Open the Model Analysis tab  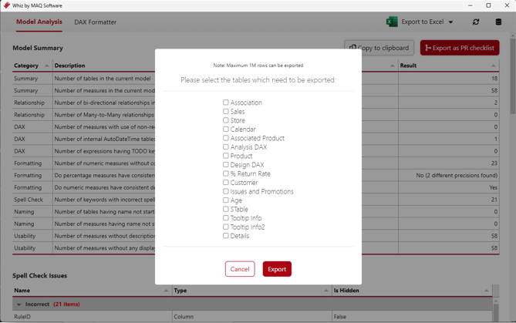coord(39,22)
